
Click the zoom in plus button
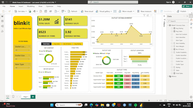[157, 101]
